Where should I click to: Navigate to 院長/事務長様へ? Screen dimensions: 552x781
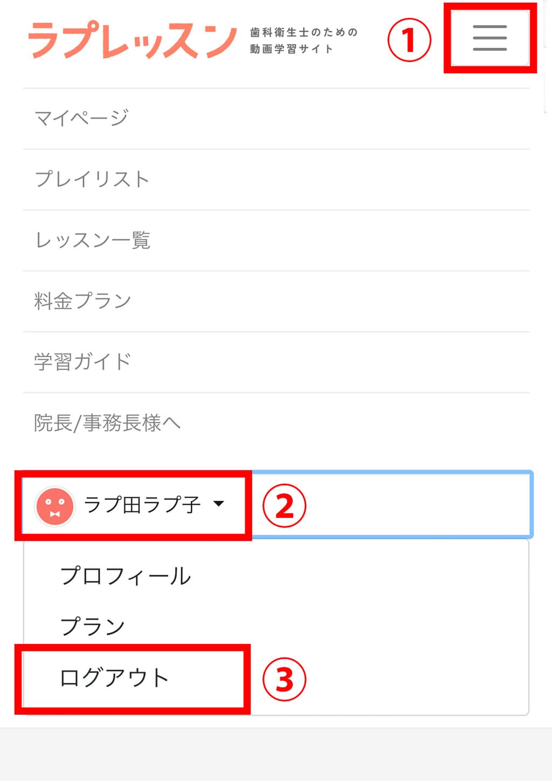[x=107, y=423]
